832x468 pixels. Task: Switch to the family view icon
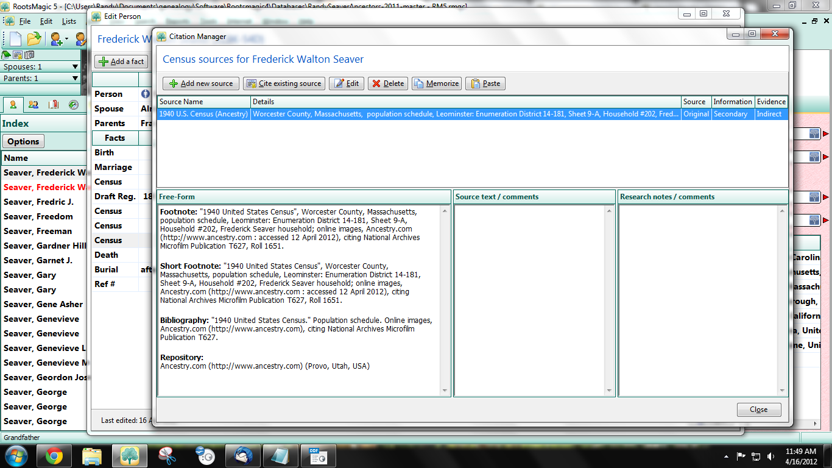click(x=33, y=105)
